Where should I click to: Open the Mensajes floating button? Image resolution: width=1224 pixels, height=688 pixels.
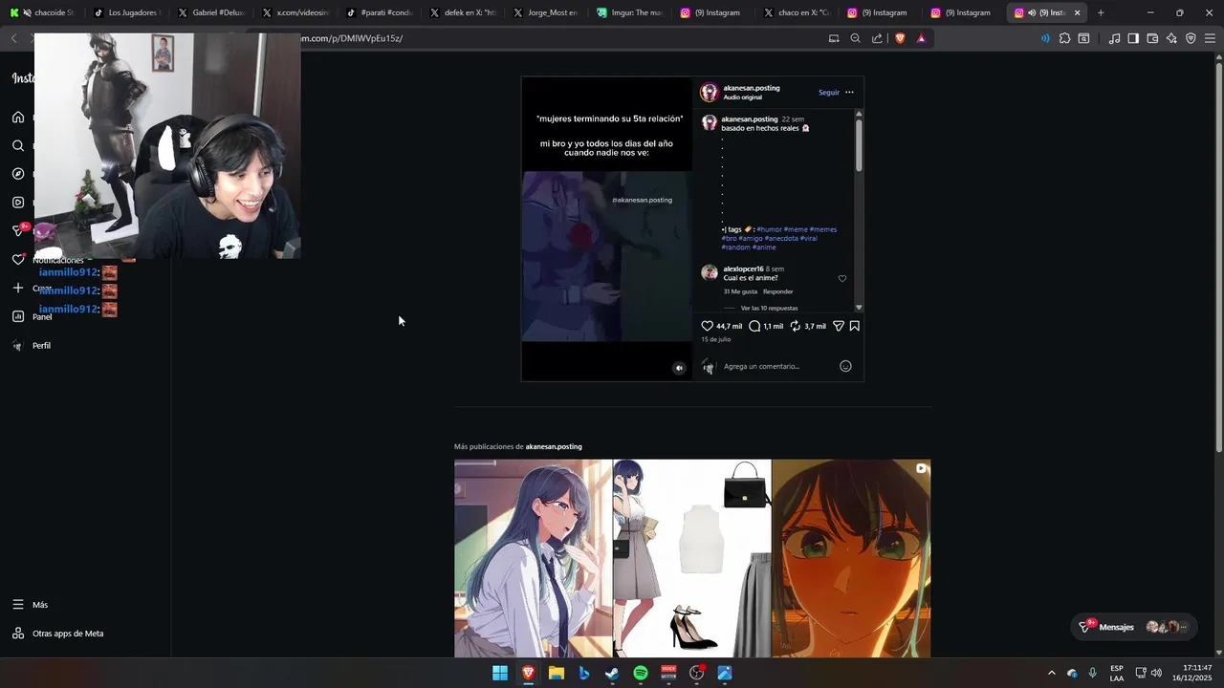(1134, 627)
